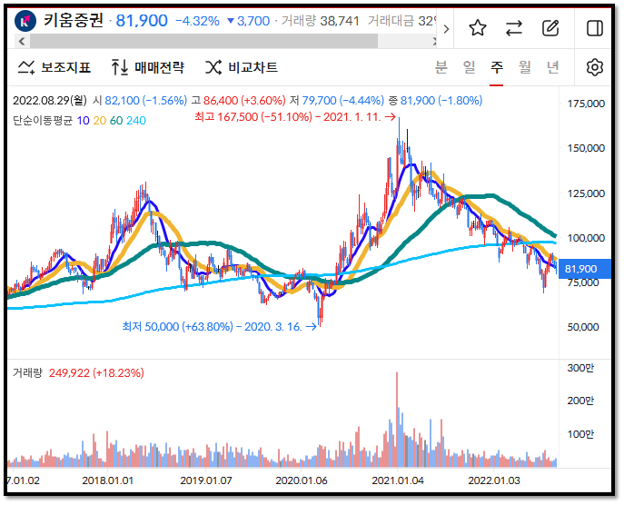Select moving average period 240
Image resolution: width=624 pixels, height=505 pixels.
(135, 121)
